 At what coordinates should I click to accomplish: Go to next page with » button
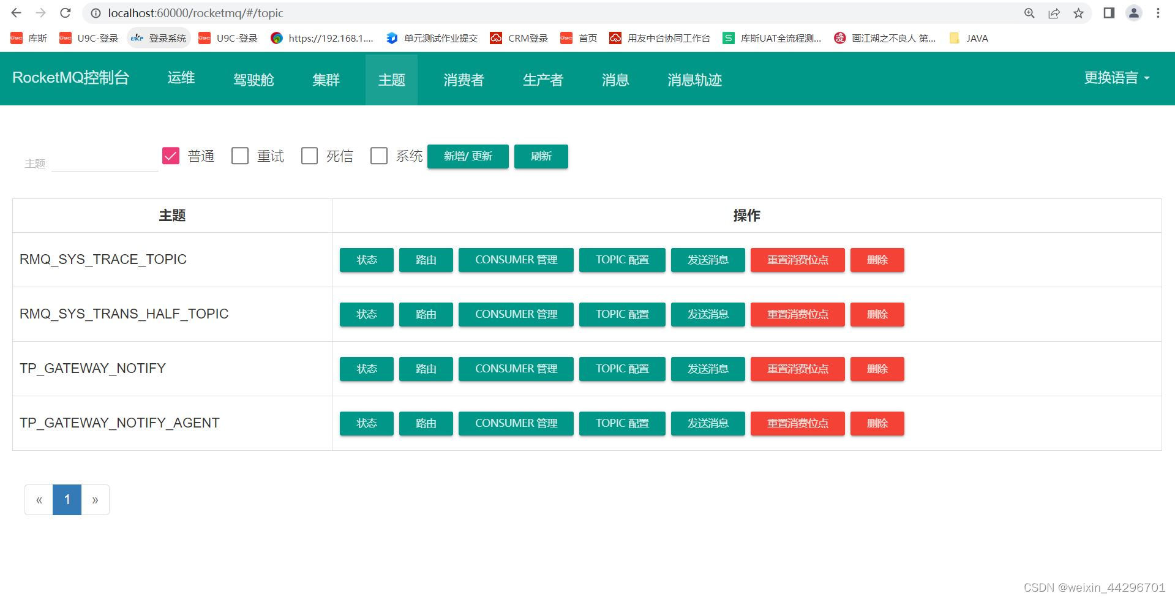pos(95,500)
